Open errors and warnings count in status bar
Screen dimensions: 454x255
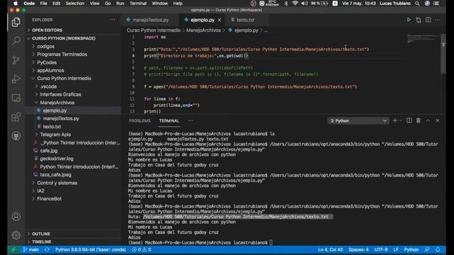pyautogui.click(x=141, y=249)
